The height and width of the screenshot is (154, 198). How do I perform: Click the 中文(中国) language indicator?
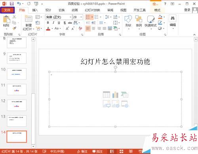point(57,151)
